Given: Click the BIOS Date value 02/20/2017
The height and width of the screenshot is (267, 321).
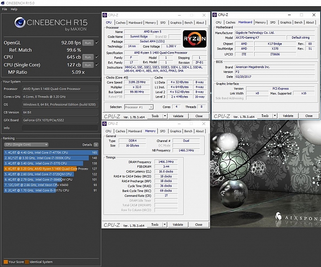Looking at the screenshot, I should point(275,77).
